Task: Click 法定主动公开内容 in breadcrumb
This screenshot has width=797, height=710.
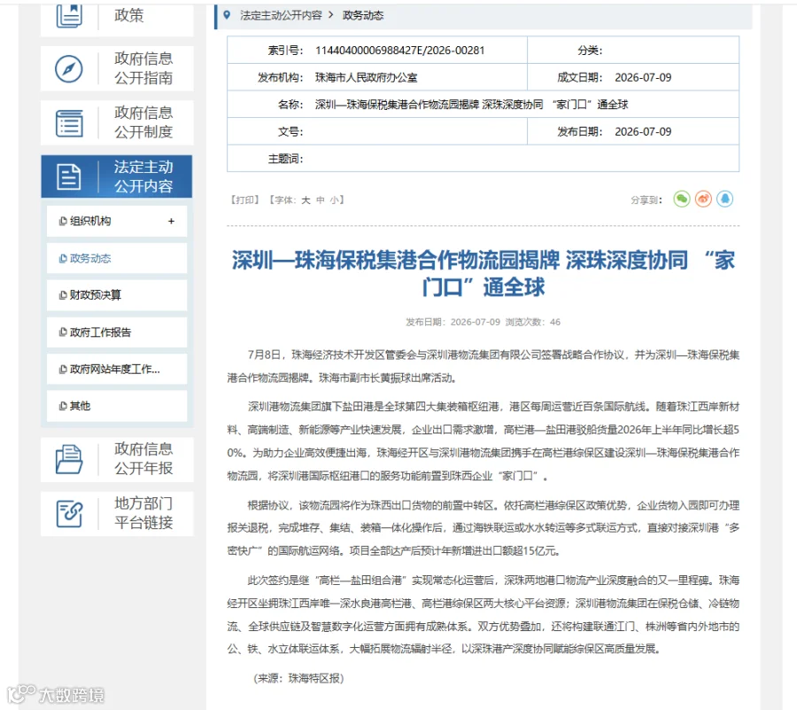Action: (281, 15)
